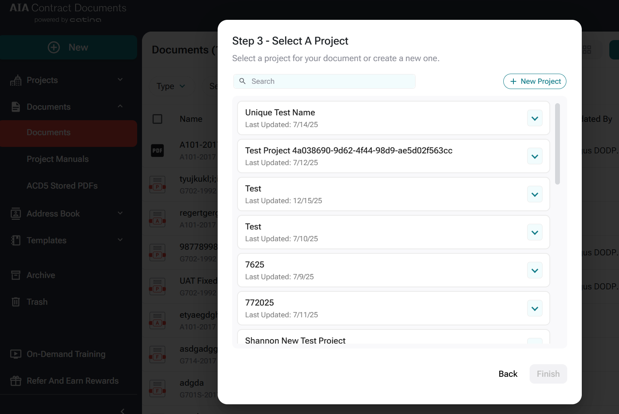Click the Refer And Earn gift icon

click(x=16, y=381)
